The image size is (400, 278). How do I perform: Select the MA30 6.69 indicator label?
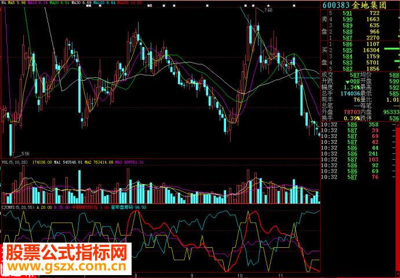(x=81, y=3)
